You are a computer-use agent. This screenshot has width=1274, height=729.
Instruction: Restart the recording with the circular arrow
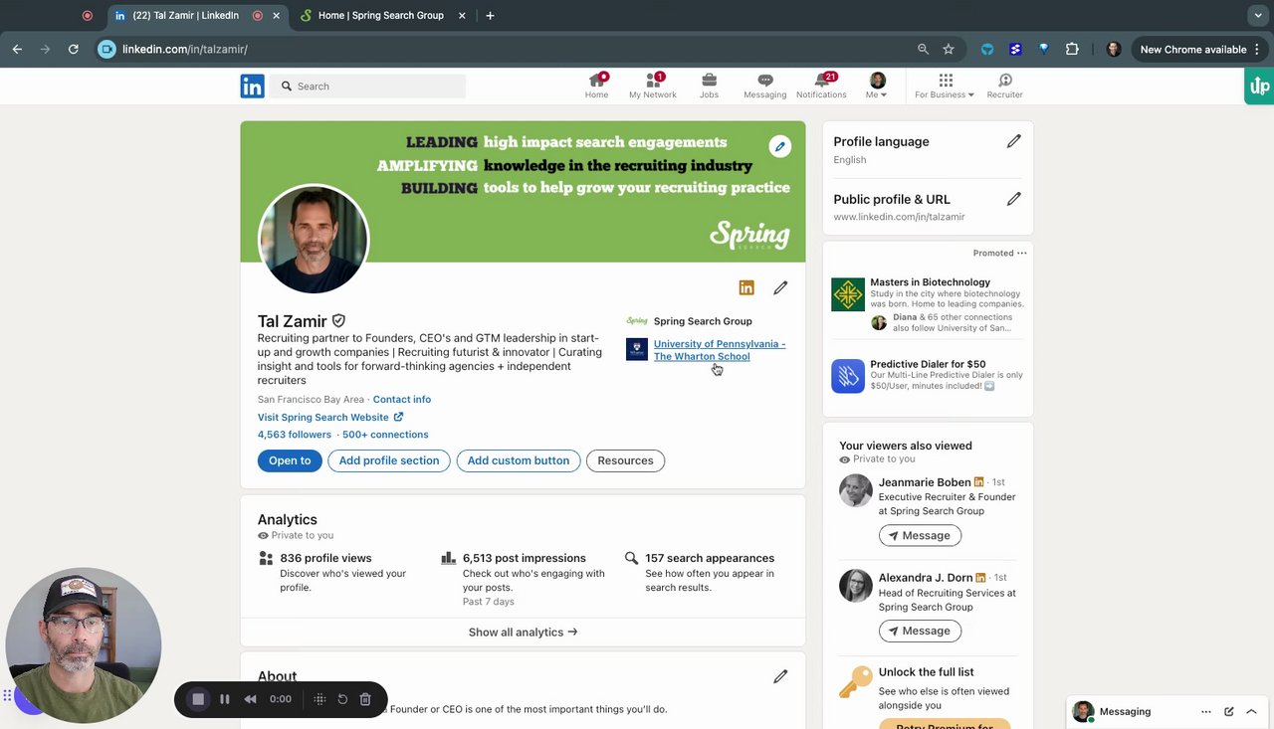(x=342, y=699)
